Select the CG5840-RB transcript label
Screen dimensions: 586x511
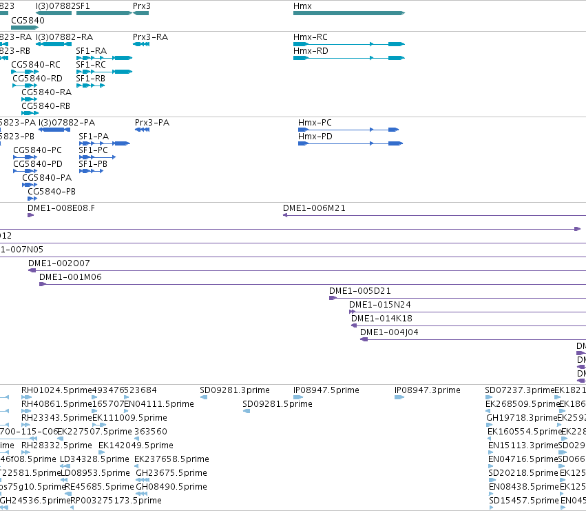[45, 106]
